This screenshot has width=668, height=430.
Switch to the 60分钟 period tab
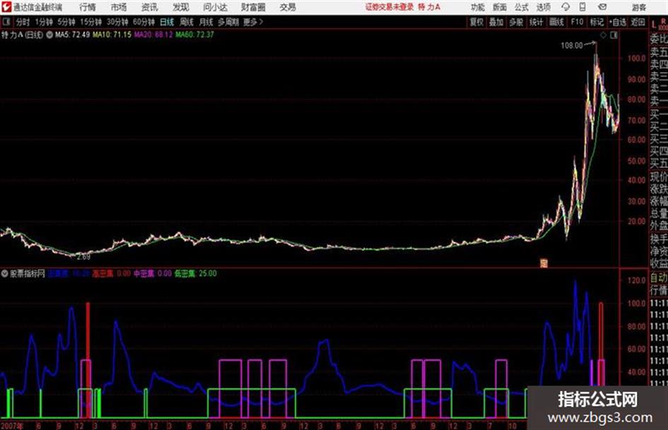coord(144,22)
